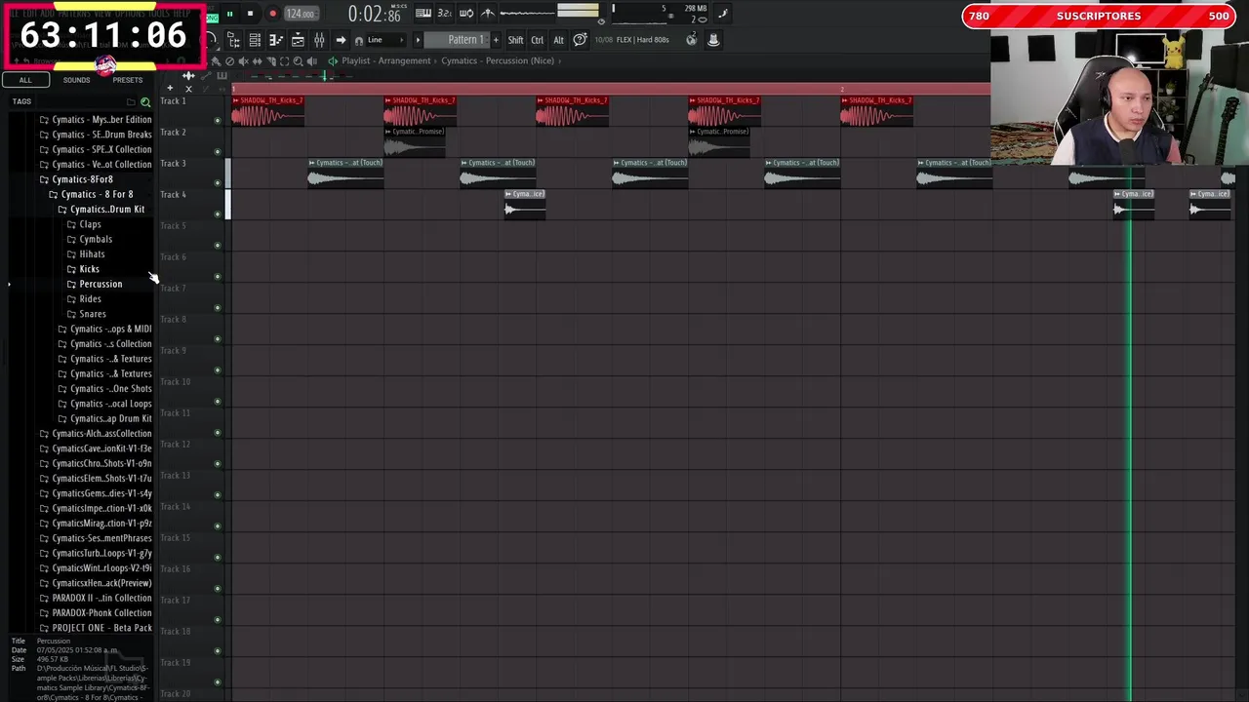Stop playback with the square button

250,14
